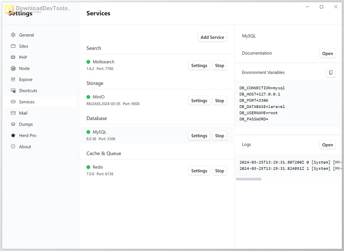The width and height of the screenshot is (344, 251).
Task: Click the Node hexagon icon
Action: [13, 69]
